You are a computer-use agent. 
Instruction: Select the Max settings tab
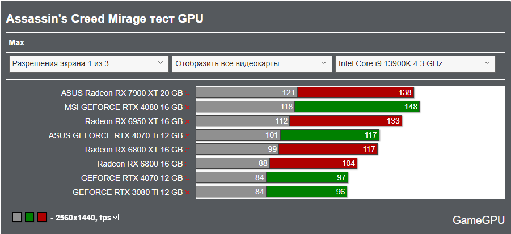(x=16, y=42)
